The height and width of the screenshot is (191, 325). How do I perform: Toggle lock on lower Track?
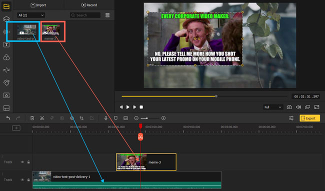28,180
